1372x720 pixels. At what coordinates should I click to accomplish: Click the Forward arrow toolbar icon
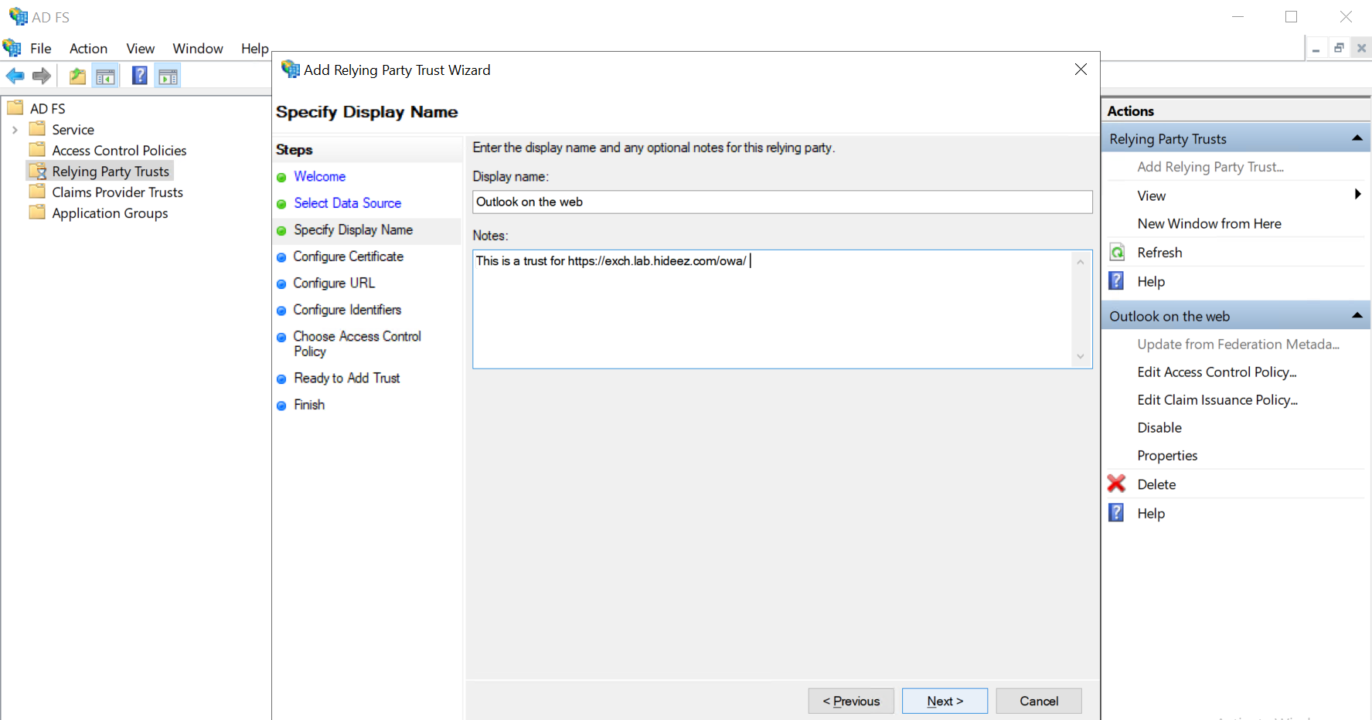pos(42,76)
